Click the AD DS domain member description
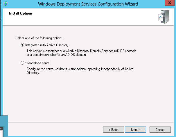This screenshot has width=176, height=137. click(x=82, y=53)
